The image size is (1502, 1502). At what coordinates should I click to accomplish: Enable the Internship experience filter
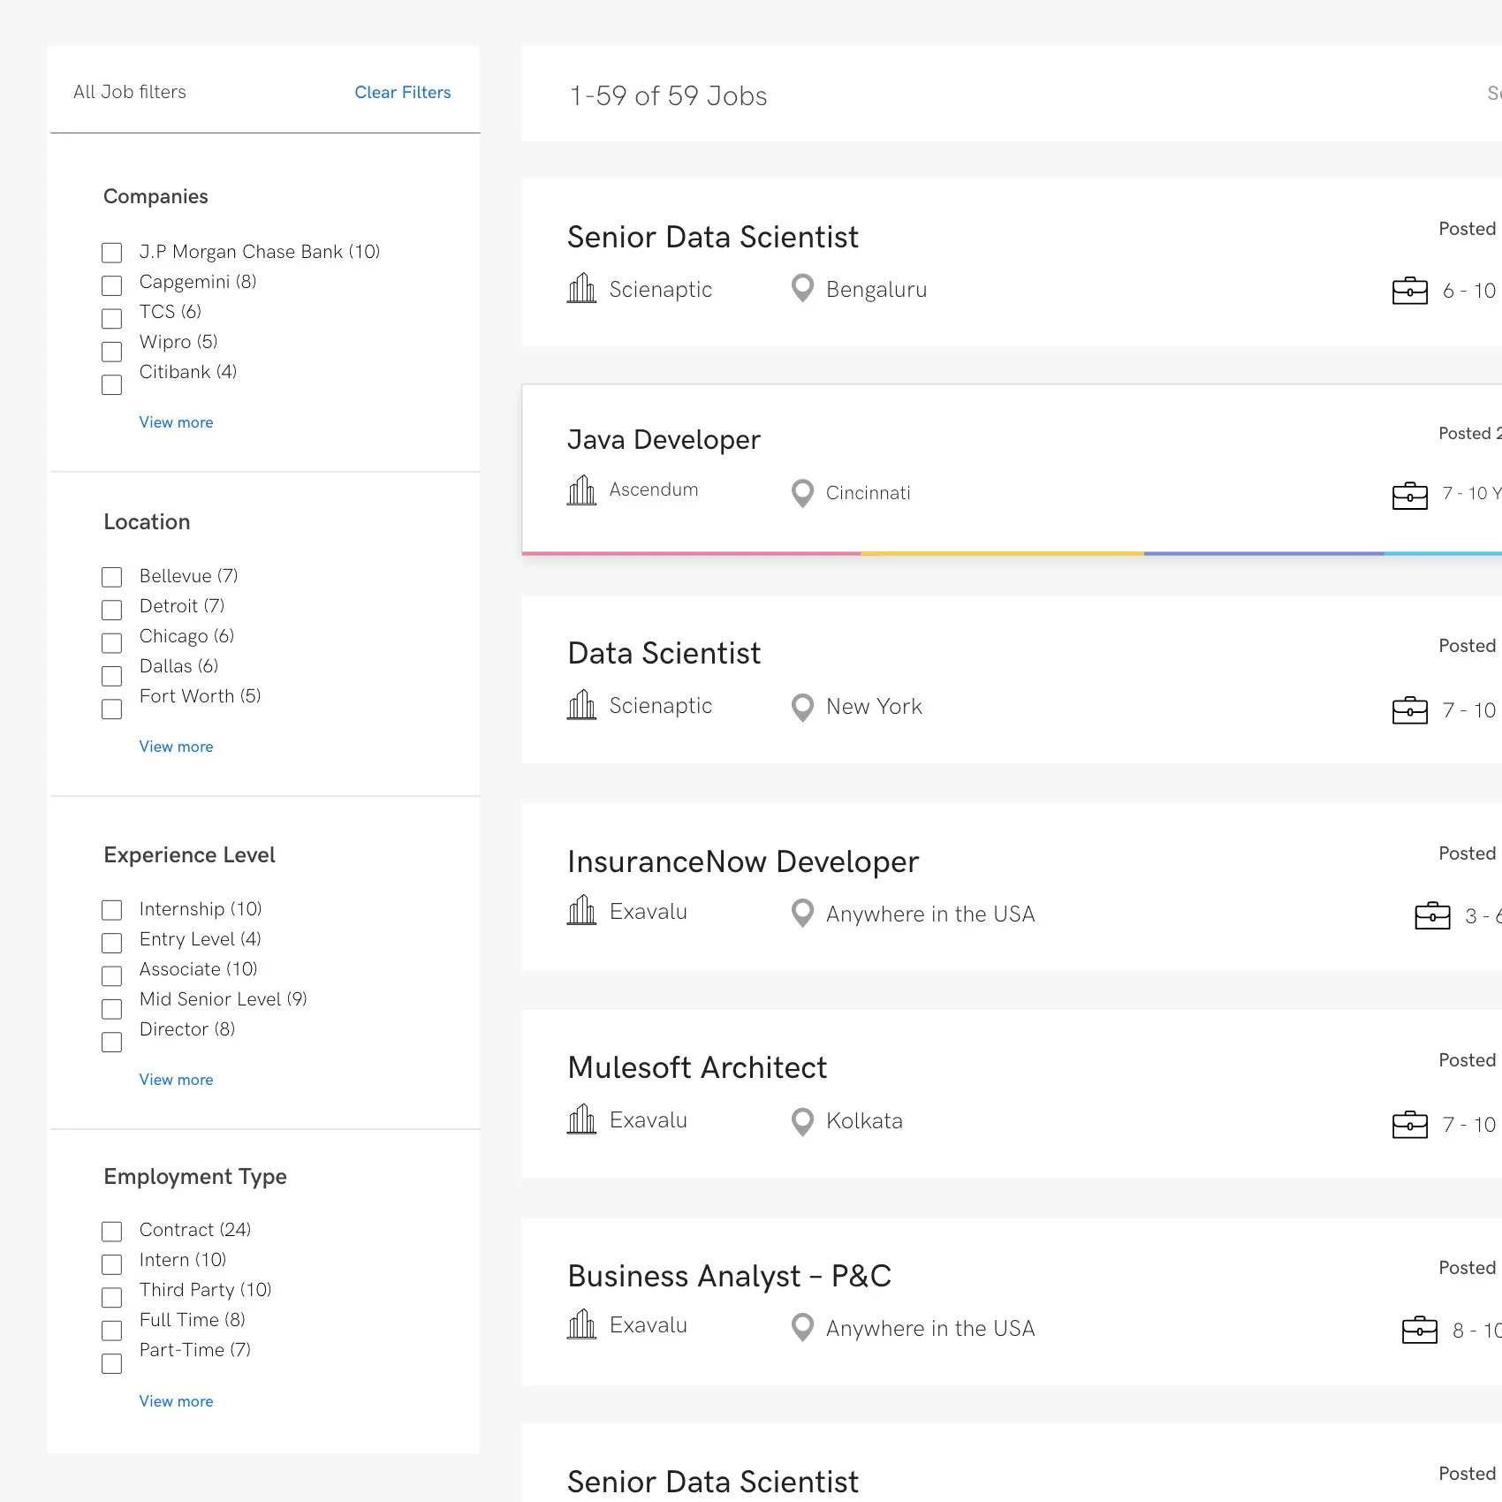pos(111,910)
